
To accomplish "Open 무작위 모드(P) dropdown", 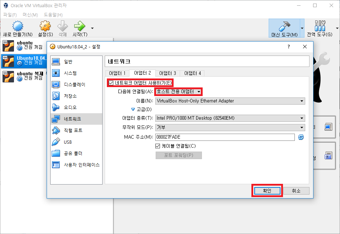I will click(x=230, y=128).
